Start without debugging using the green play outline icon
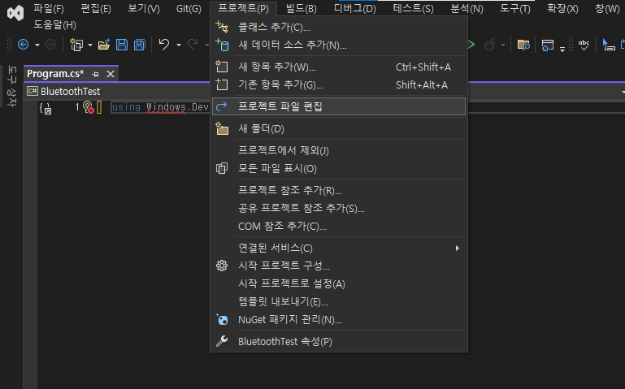Image resolution: width=625 pixels, height=389 pixels. tap(471, 45)
